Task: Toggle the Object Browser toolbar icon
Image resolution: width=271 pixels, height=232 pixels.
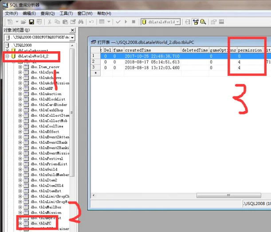Action: tap(196, 22)
